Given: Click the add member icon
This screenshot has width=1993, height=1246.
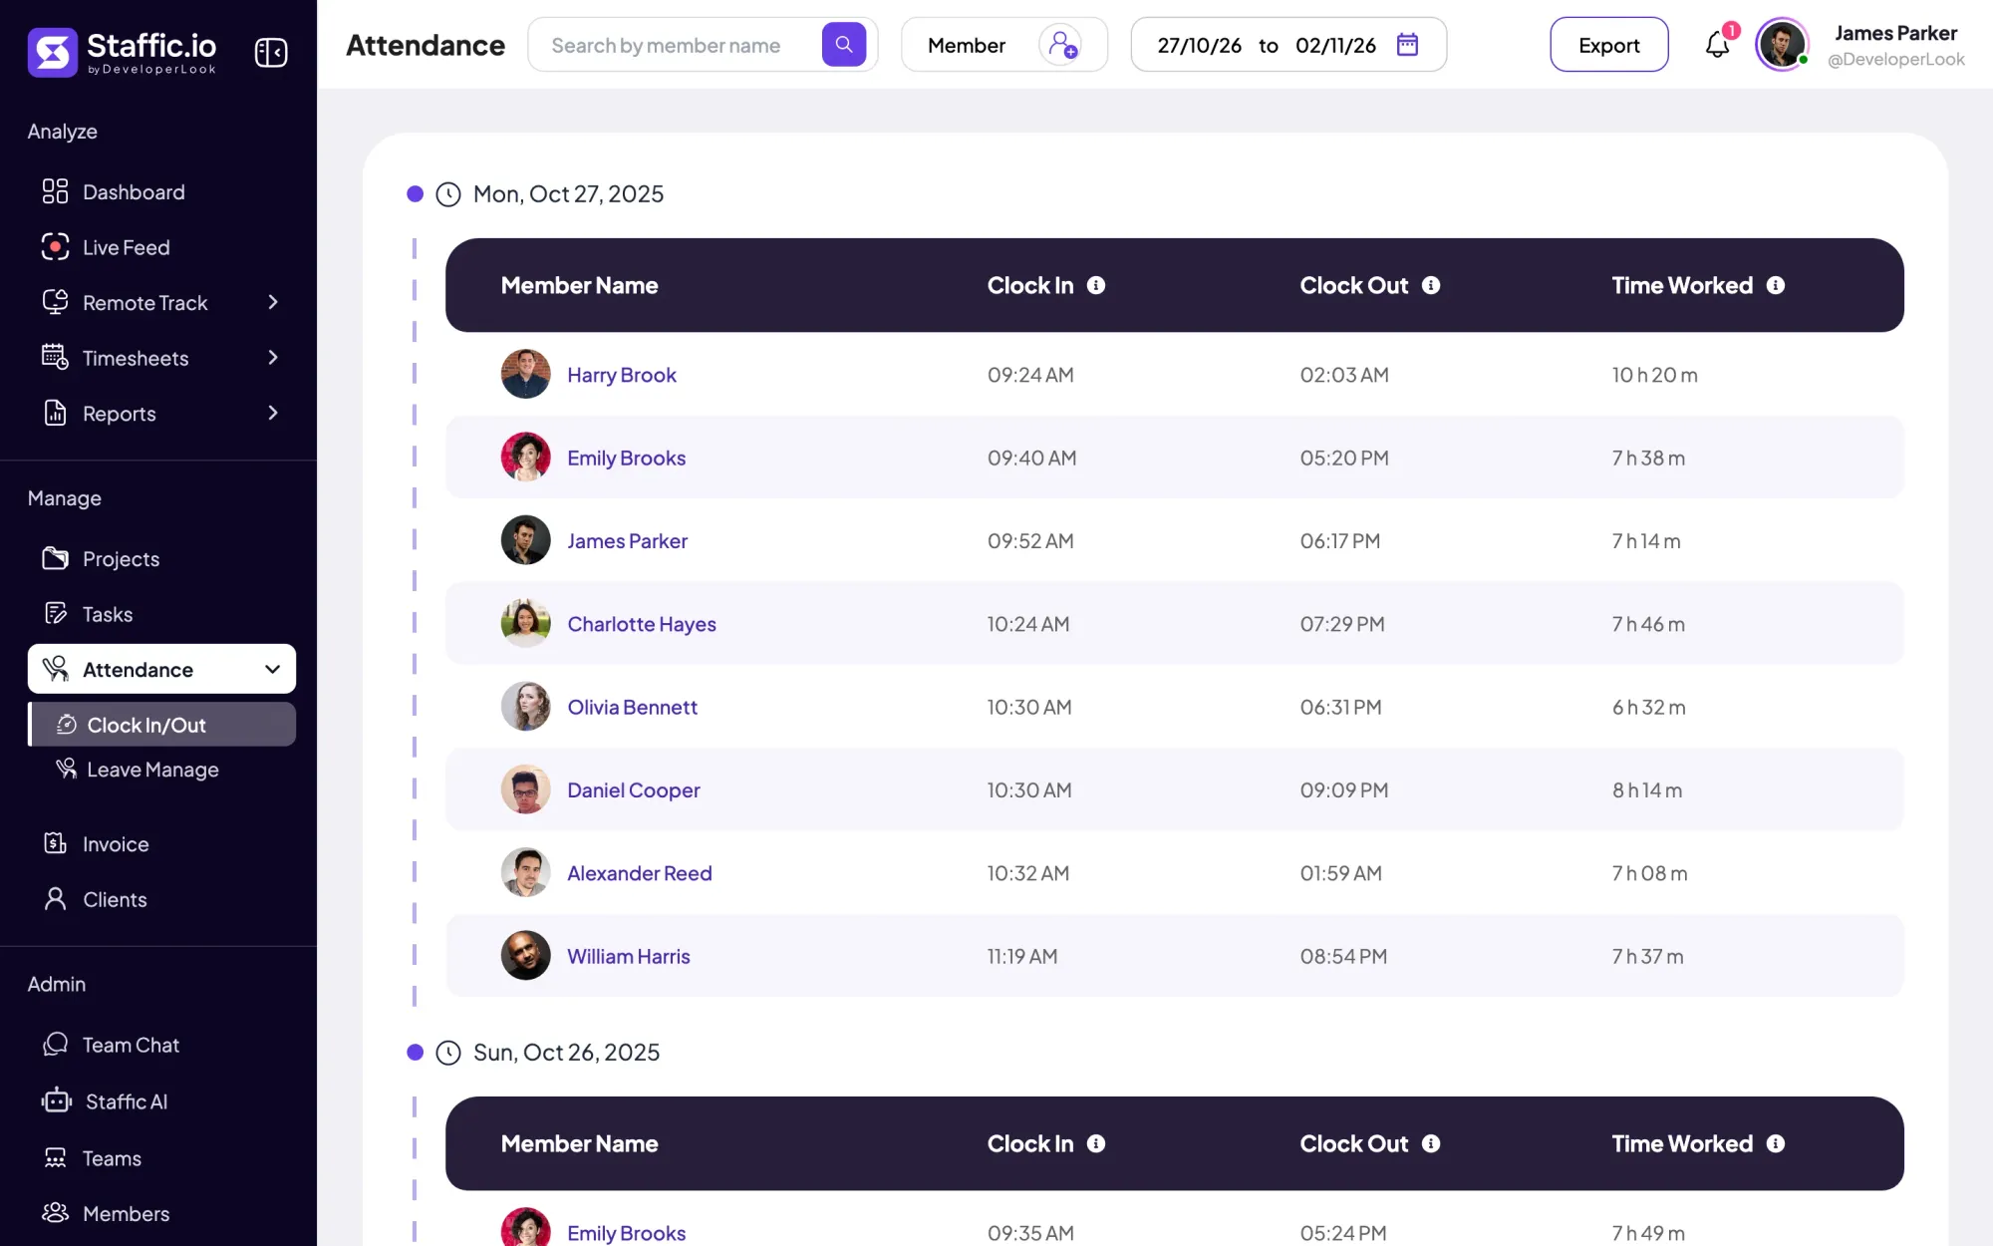Looking at the screenshot, I should click(1062, 45).
